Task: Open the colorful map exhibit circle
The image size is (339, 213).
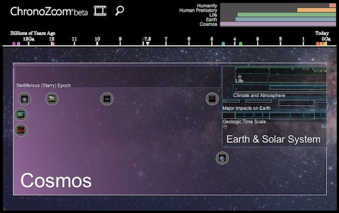Action: [x=21, y=114]
